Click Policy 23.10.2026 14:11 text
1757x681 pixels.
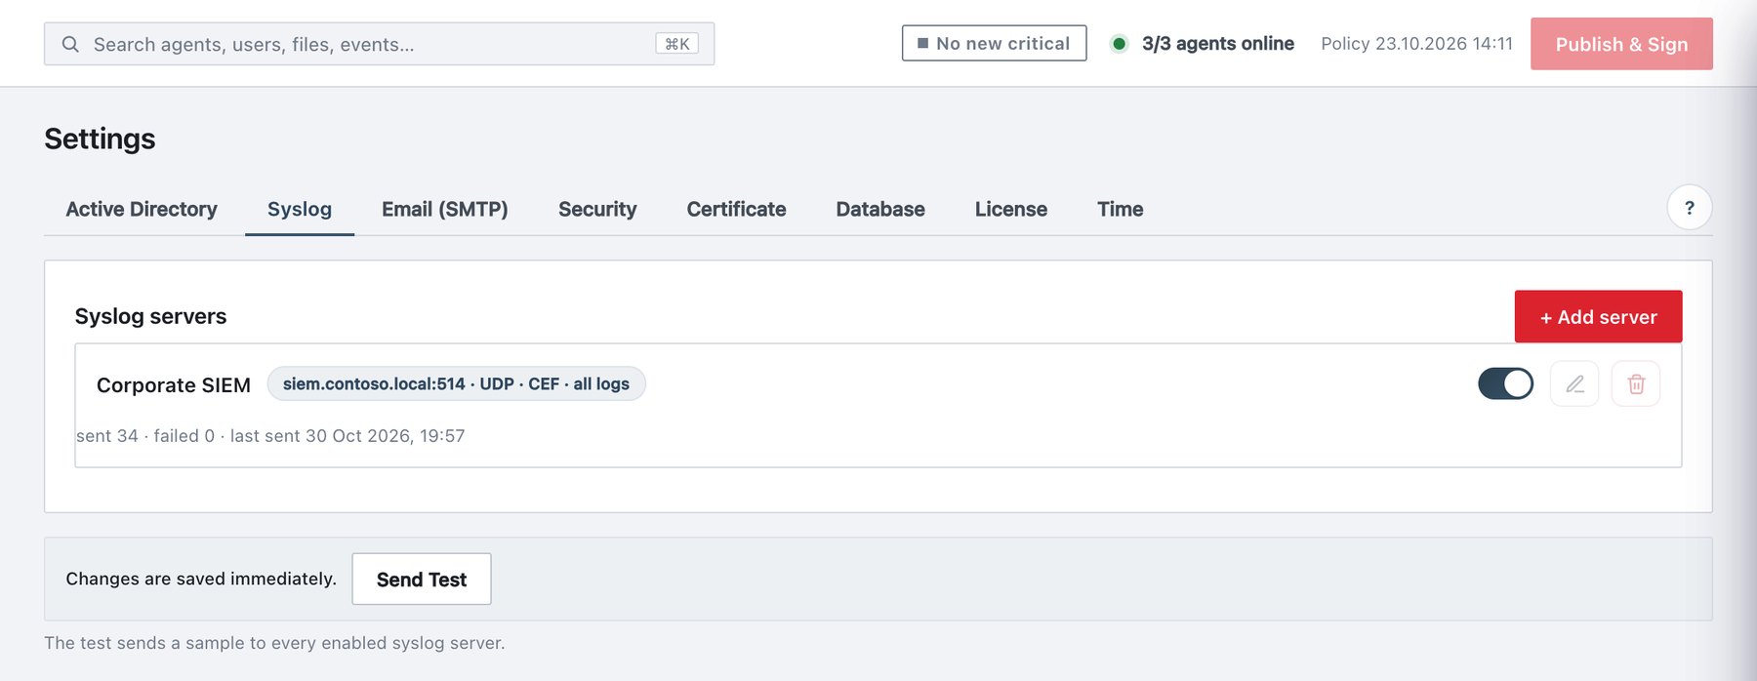click(1416, 43)
